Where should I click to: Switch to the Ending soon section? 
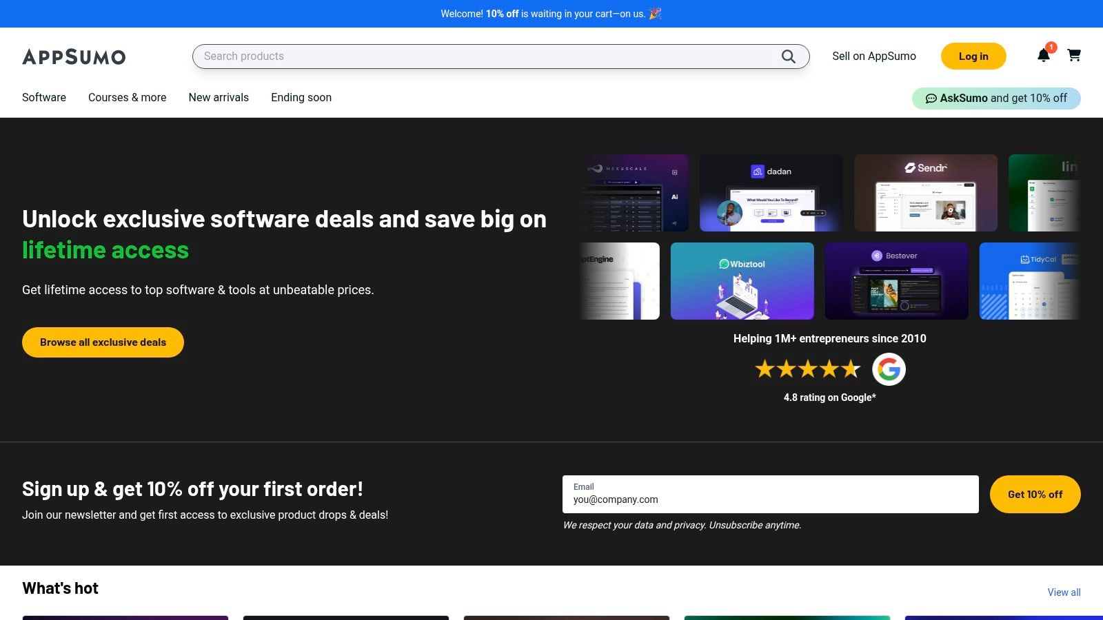point(301,97)
